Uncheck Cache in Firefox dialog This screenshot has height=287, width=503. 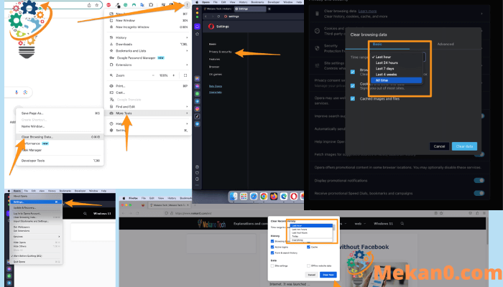[x=308, y=247]
